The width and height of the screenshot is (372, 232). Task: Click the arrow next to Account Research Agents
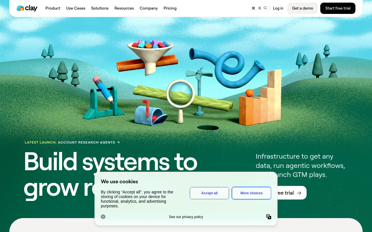click(118, 142)
